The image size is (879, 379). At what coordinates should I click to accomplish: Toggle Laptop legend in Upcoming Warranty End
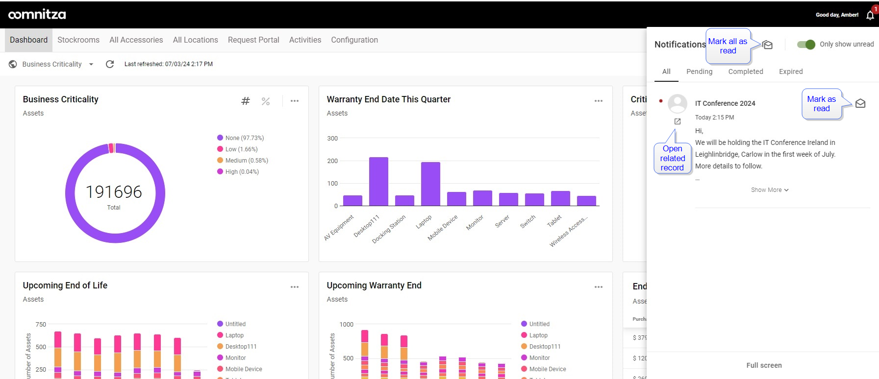pyautogui.click(x=534, y=335)
